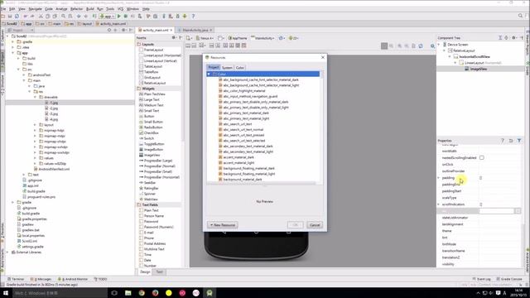Click the Component Tree gear settings icon
This screenshot has width=530, height=298.
click(513, 38)
